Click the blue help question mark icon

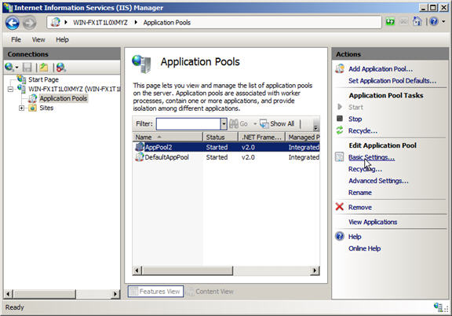[434, 21]
